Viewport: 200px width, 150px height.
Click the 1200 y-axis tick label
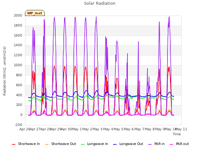pos(18,55)
